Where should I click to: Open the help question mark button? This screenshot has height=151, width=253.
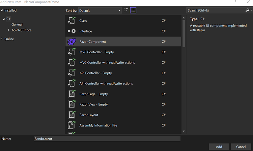(x=235, y=2)
